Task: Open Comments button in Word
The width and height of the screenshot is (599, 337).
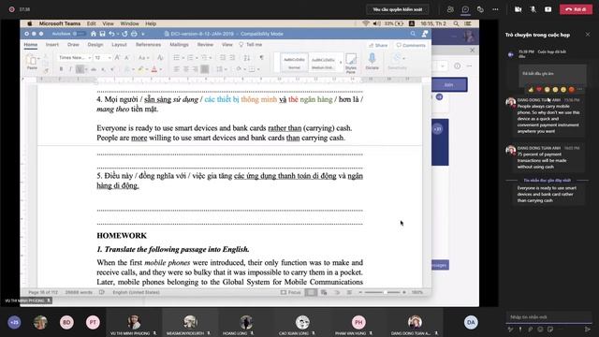Action: point(411,45)
